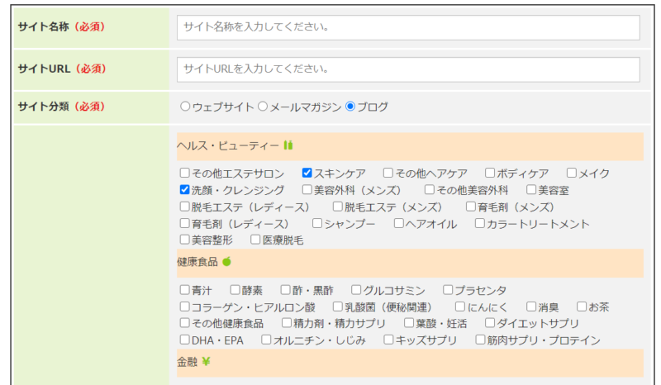Check the その他エステサロン checkbox
The height and width of the screenshot is (385, 661).
click(184, 173)
